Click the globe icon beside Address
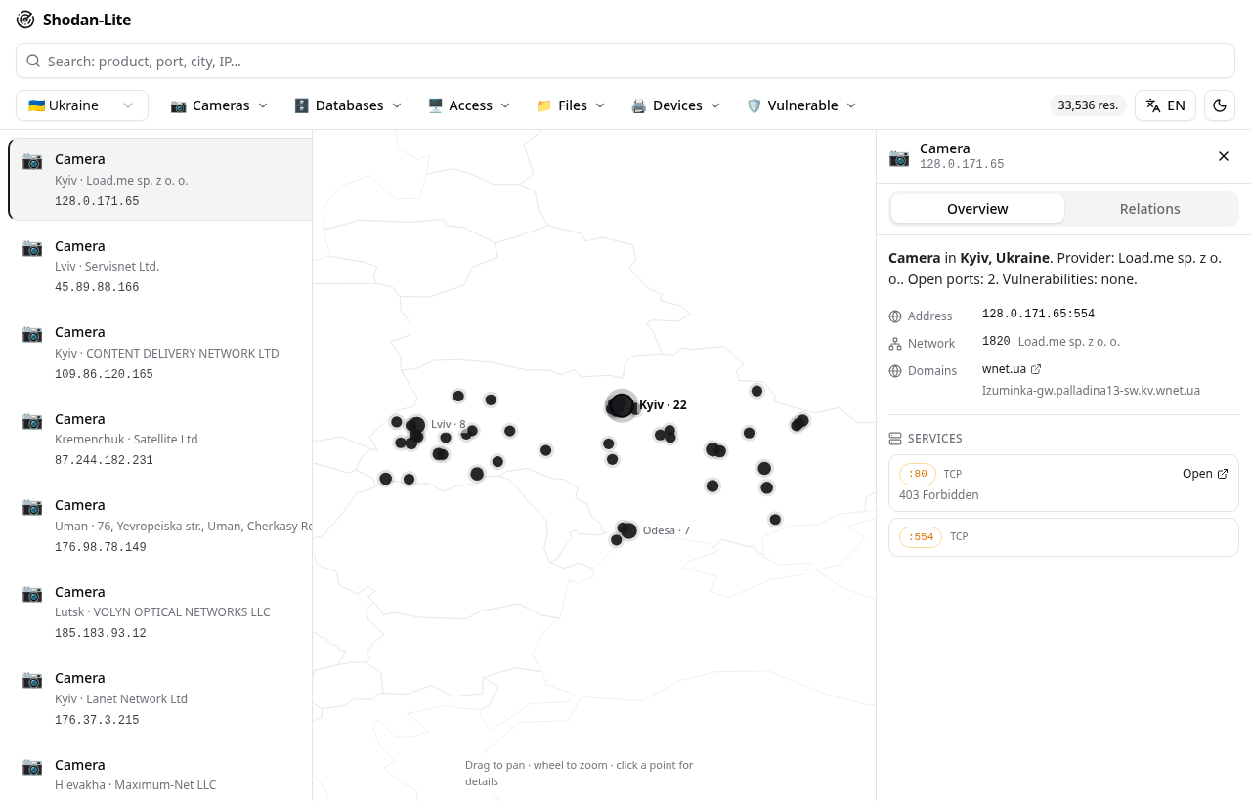 point(895,316)
